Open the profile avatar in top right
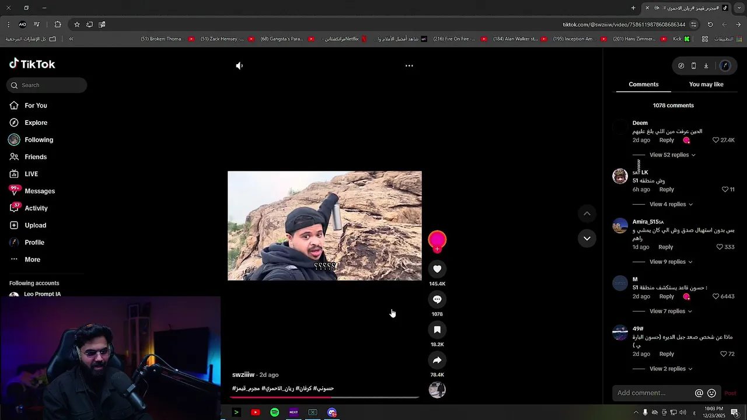Image resolution: width=747 pixels, height=420 pixels. pos(725,66)
